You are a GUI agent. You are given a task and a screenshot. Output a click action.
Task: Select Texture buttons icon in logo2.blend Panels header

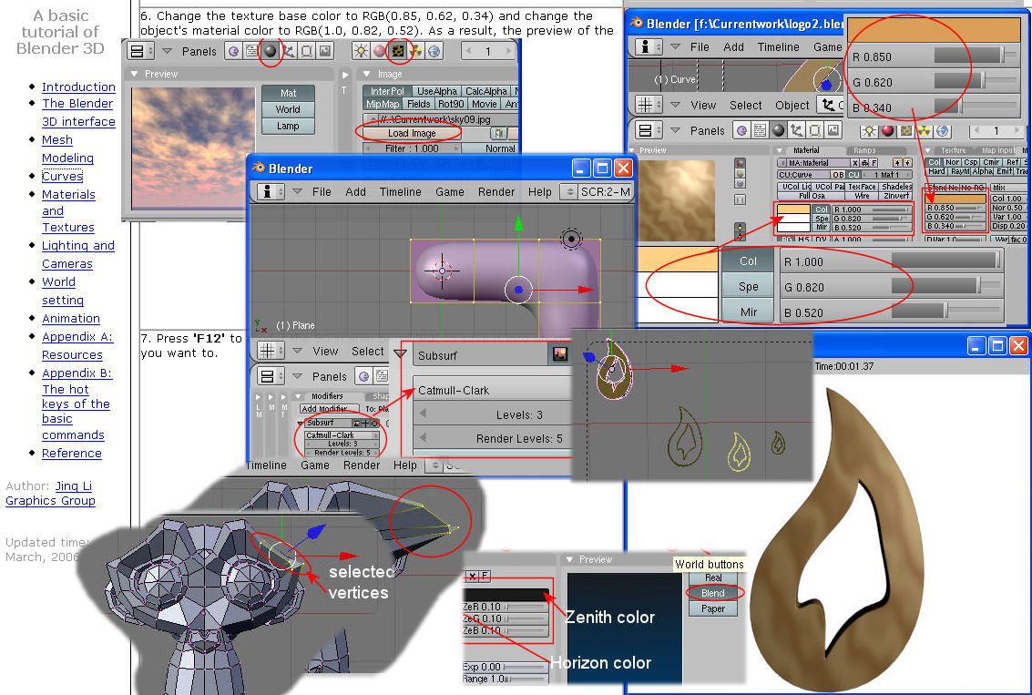tap(905, 130)
